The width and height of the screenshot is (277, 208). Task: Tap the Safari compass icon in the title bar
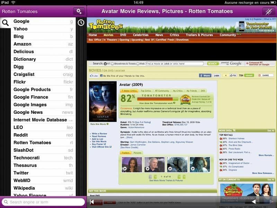pyautogui.click(x=268, y=11)
